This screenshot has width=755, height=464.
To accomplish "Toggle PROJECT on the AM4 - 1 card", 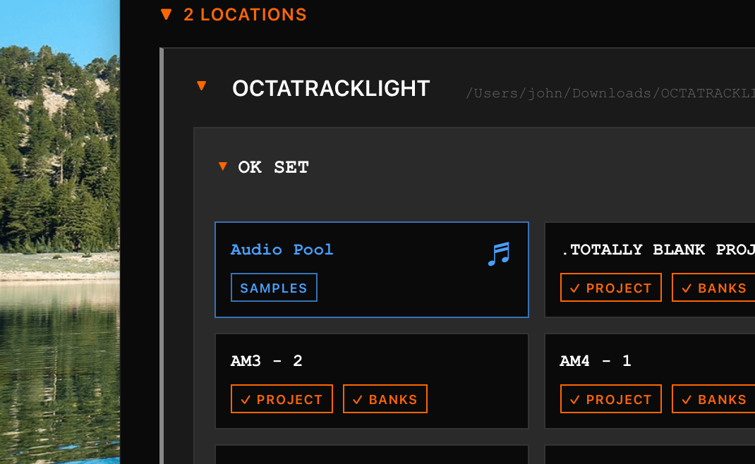I will pyautogui.click(x=610, y=398).
